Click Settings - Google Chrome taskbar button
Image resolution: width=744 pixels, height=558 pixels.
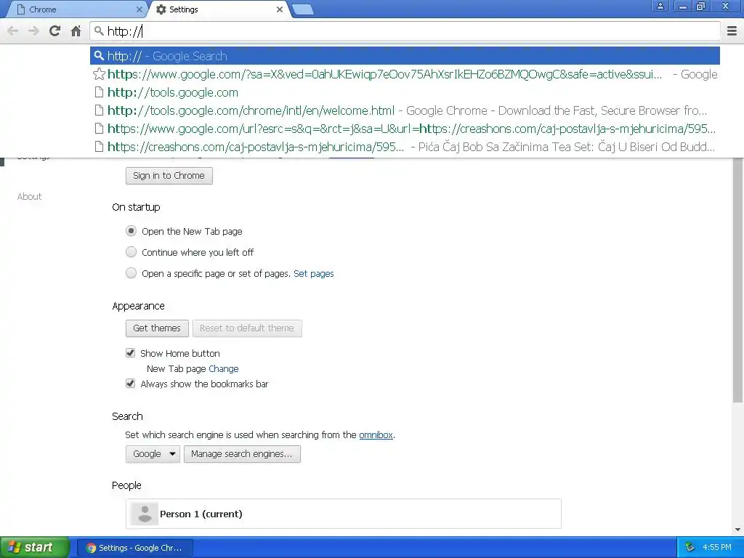[x=134, y=548]
